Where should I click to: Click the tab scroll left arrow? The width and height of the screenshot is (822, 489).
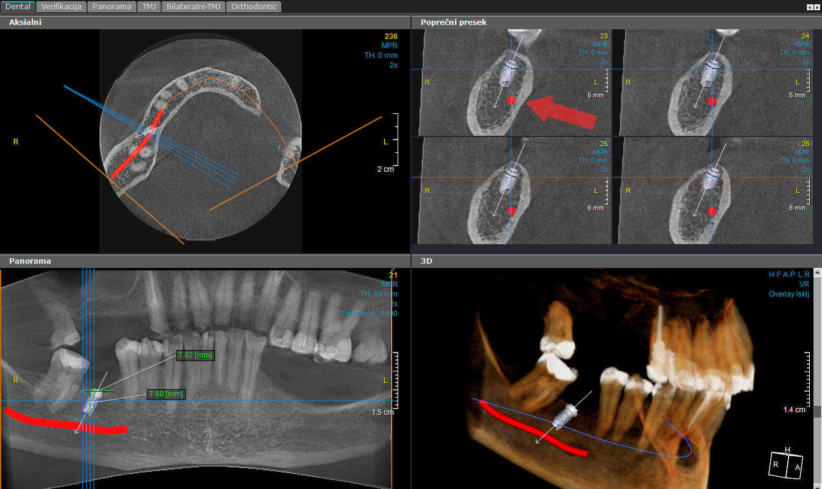[809, 7]
